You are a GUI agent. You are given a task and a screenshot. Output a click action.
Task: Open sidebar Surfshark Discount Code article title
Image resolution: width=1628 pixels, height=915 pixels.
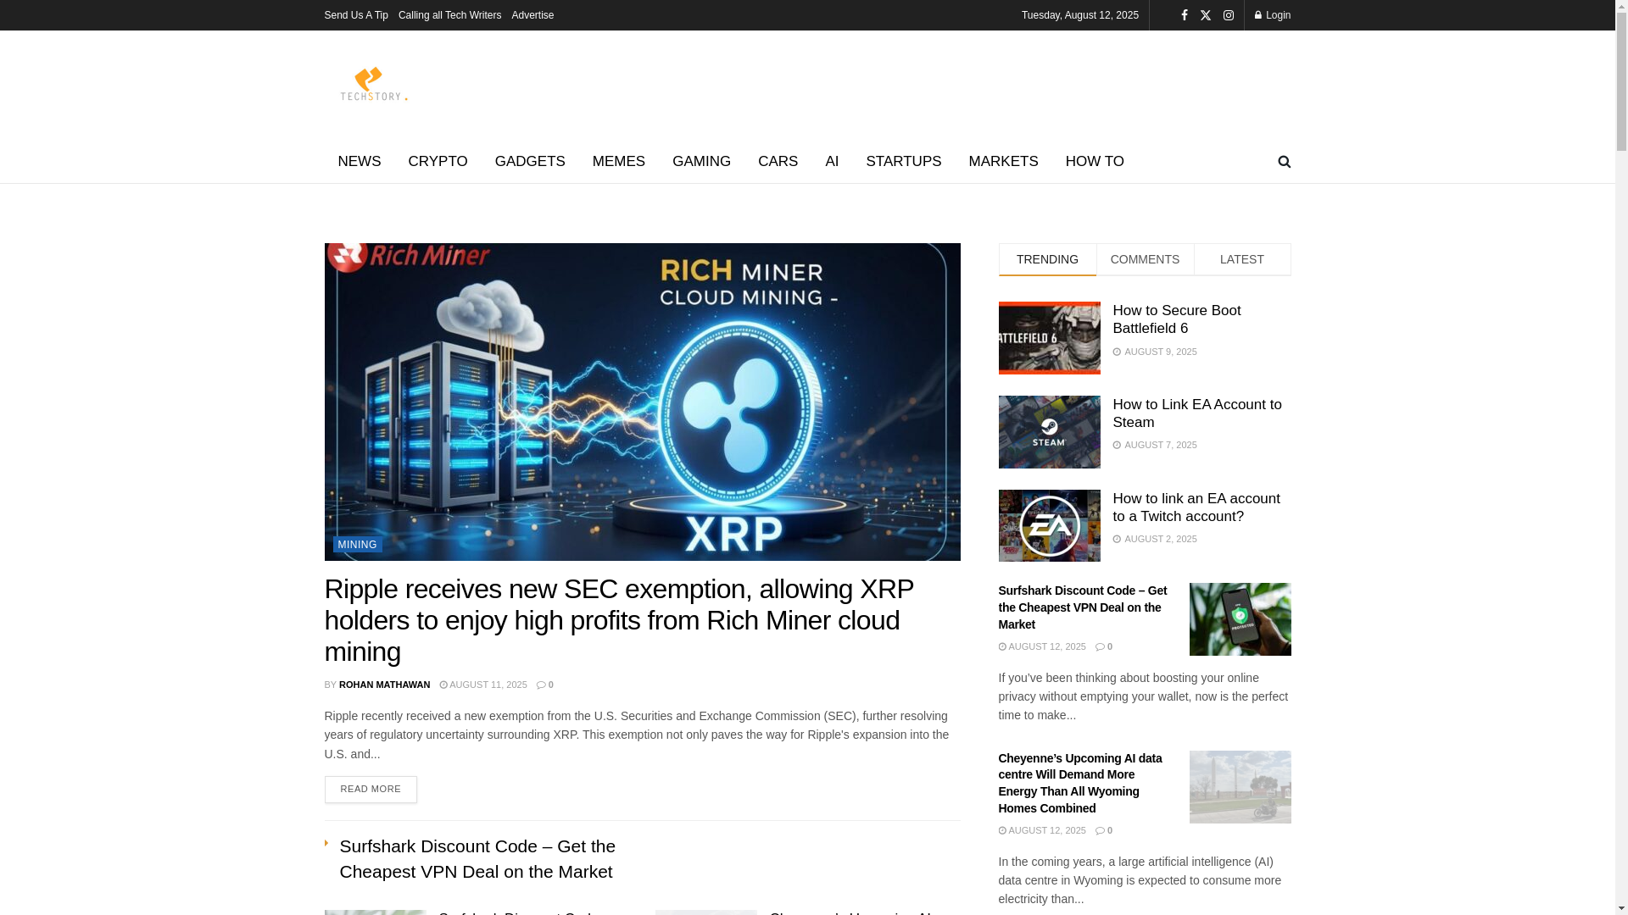[x=1082, y=607]
